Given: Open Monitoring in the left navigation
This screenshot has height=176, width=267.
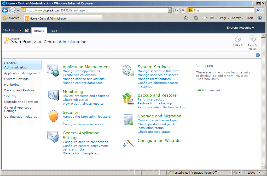Looking at the screenshot, I should 12,85.
